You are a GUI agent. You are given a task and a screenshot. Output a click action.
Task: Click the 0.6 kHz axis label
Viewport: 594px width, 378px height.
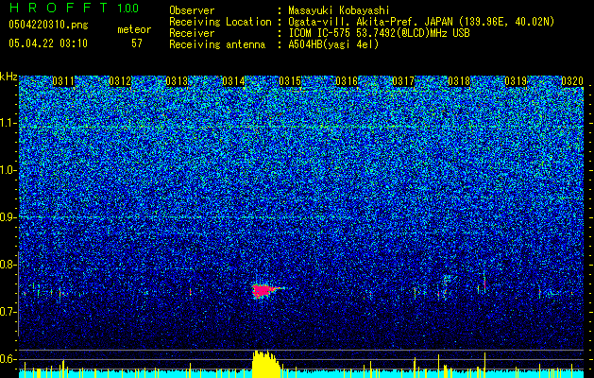pos(8,359)
